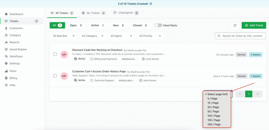The width and height of the screenshot is (269, 130).
Task: Choose 50 / Page from page limit list
Action: 213,111
